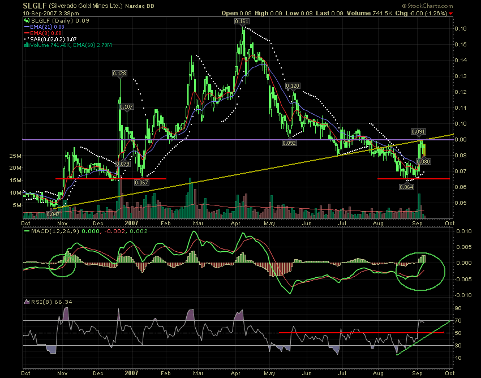Click the RSI(8) legend icon
This screenshot has width=481, height=378.
pos(27,302)
